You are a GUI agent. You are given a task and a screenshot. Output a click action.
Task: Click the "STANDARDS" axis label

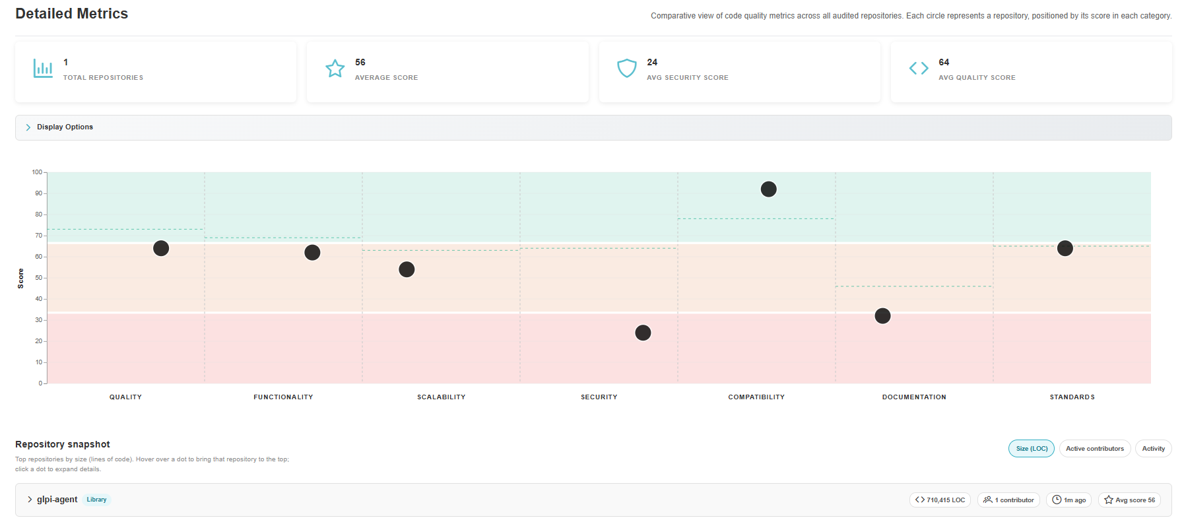[1072, 397]
